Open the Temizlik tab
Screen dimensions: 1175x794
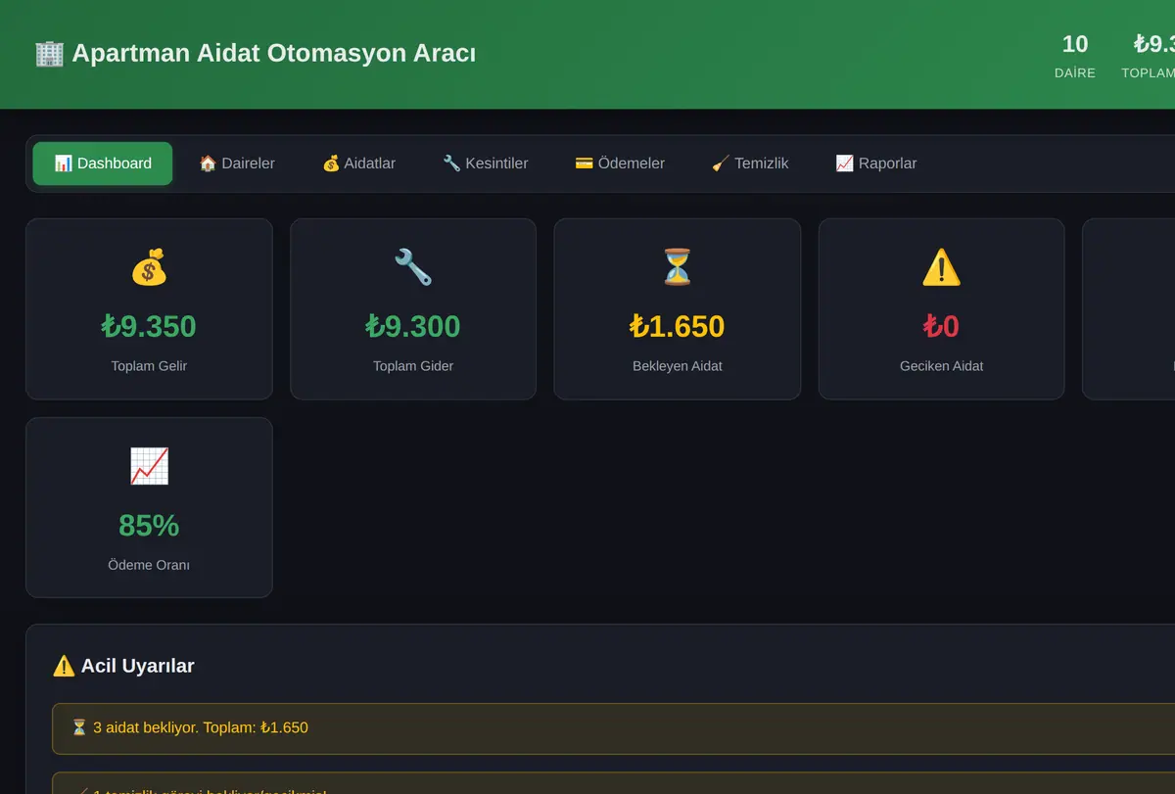(x=750, y=163)
